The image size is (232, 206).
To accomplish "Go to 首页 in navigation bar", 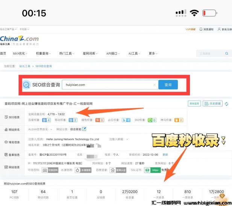I will (3, 54).
